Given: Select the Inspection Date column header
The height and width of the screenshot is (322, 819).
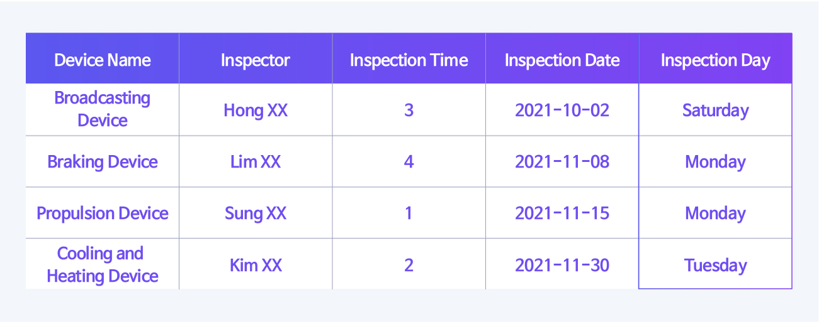Looking at the screenshot, I should click(562, 60).
